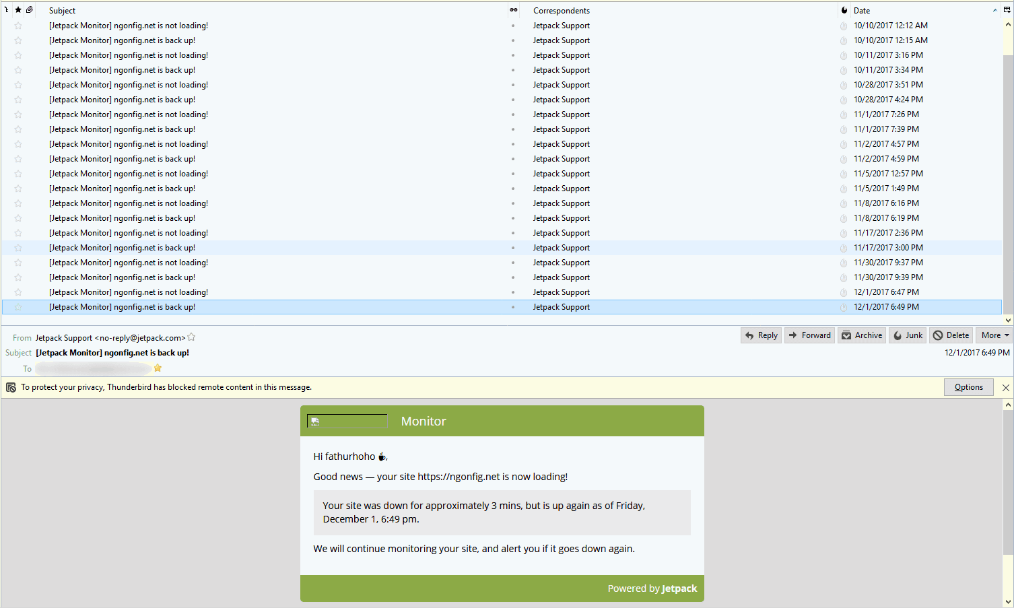
Task: Click the junk status column header icon
Action: (x=844, y=10)
